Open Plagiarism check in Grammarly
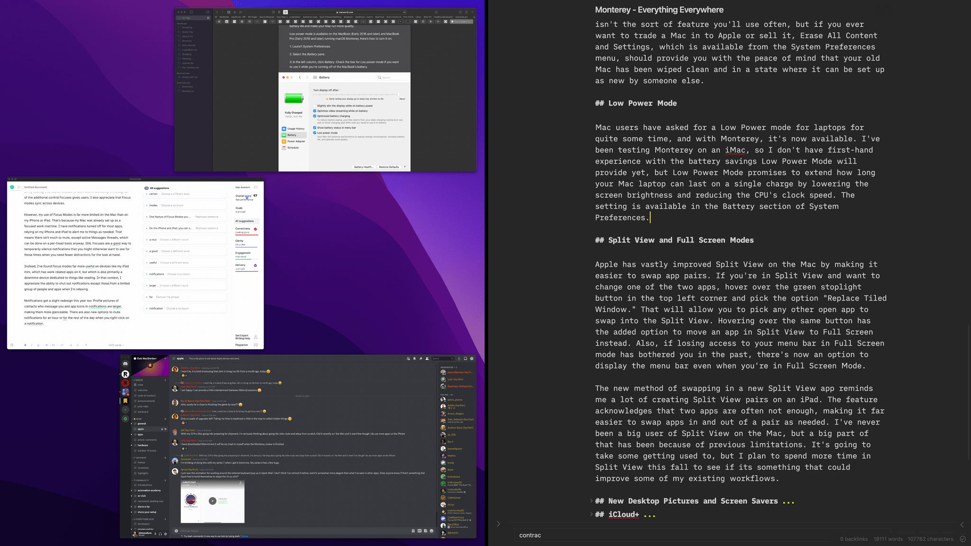The image size is (971, 546). [246, 345]
